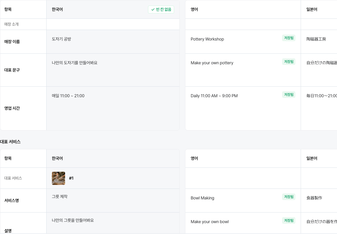Viewport: 337px width, 234px height.
Task: Click the 매장 소개 section label
Action: (x=11, y=24)
